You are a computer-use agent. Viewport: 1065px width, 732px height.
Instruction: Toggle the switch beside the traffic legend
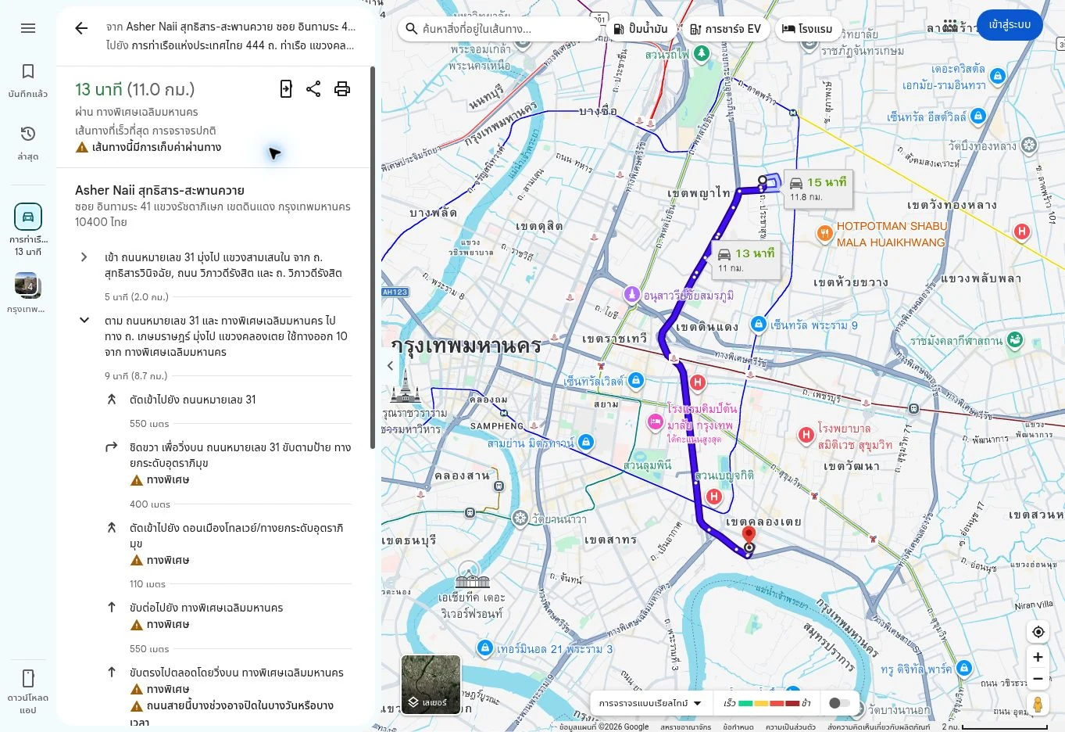pyautogui.click(x=840, y=703)
